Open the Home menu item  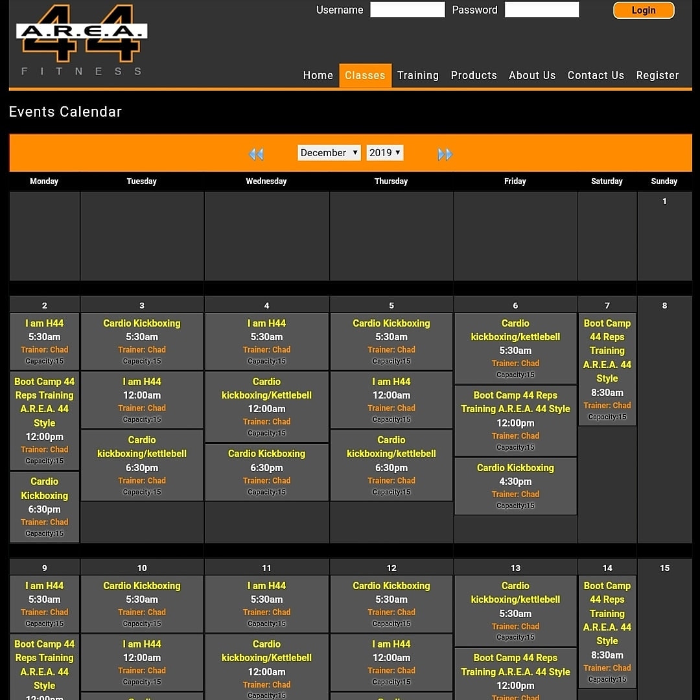pos(318,75)
